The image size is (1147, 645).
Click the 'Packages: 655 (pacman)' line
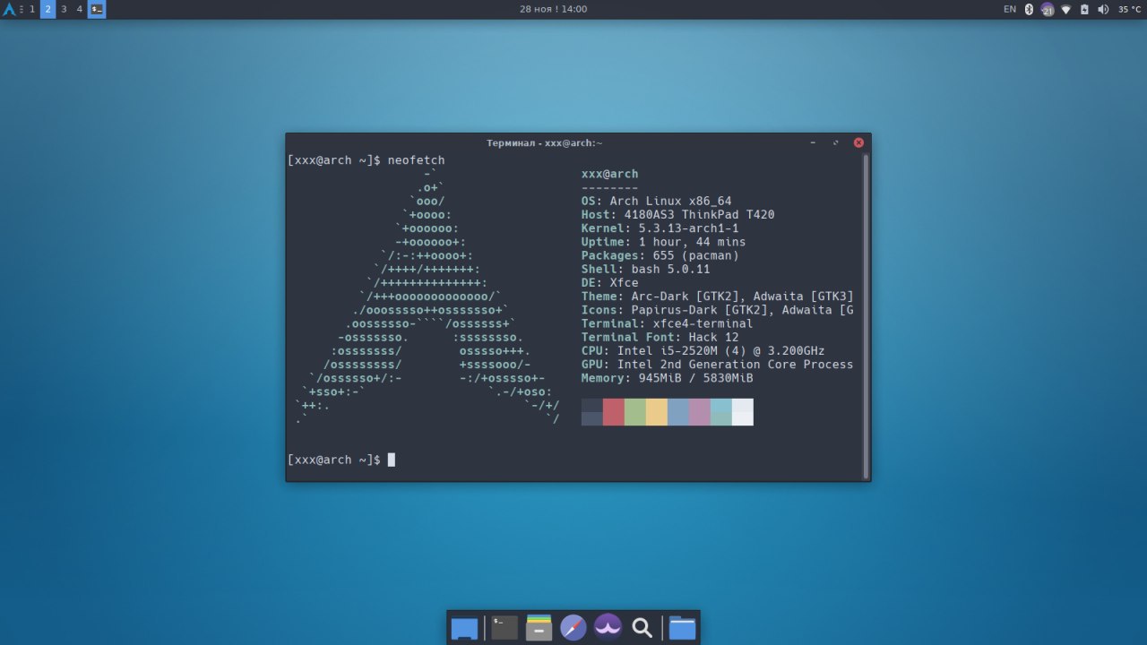(x=660, y=255)
